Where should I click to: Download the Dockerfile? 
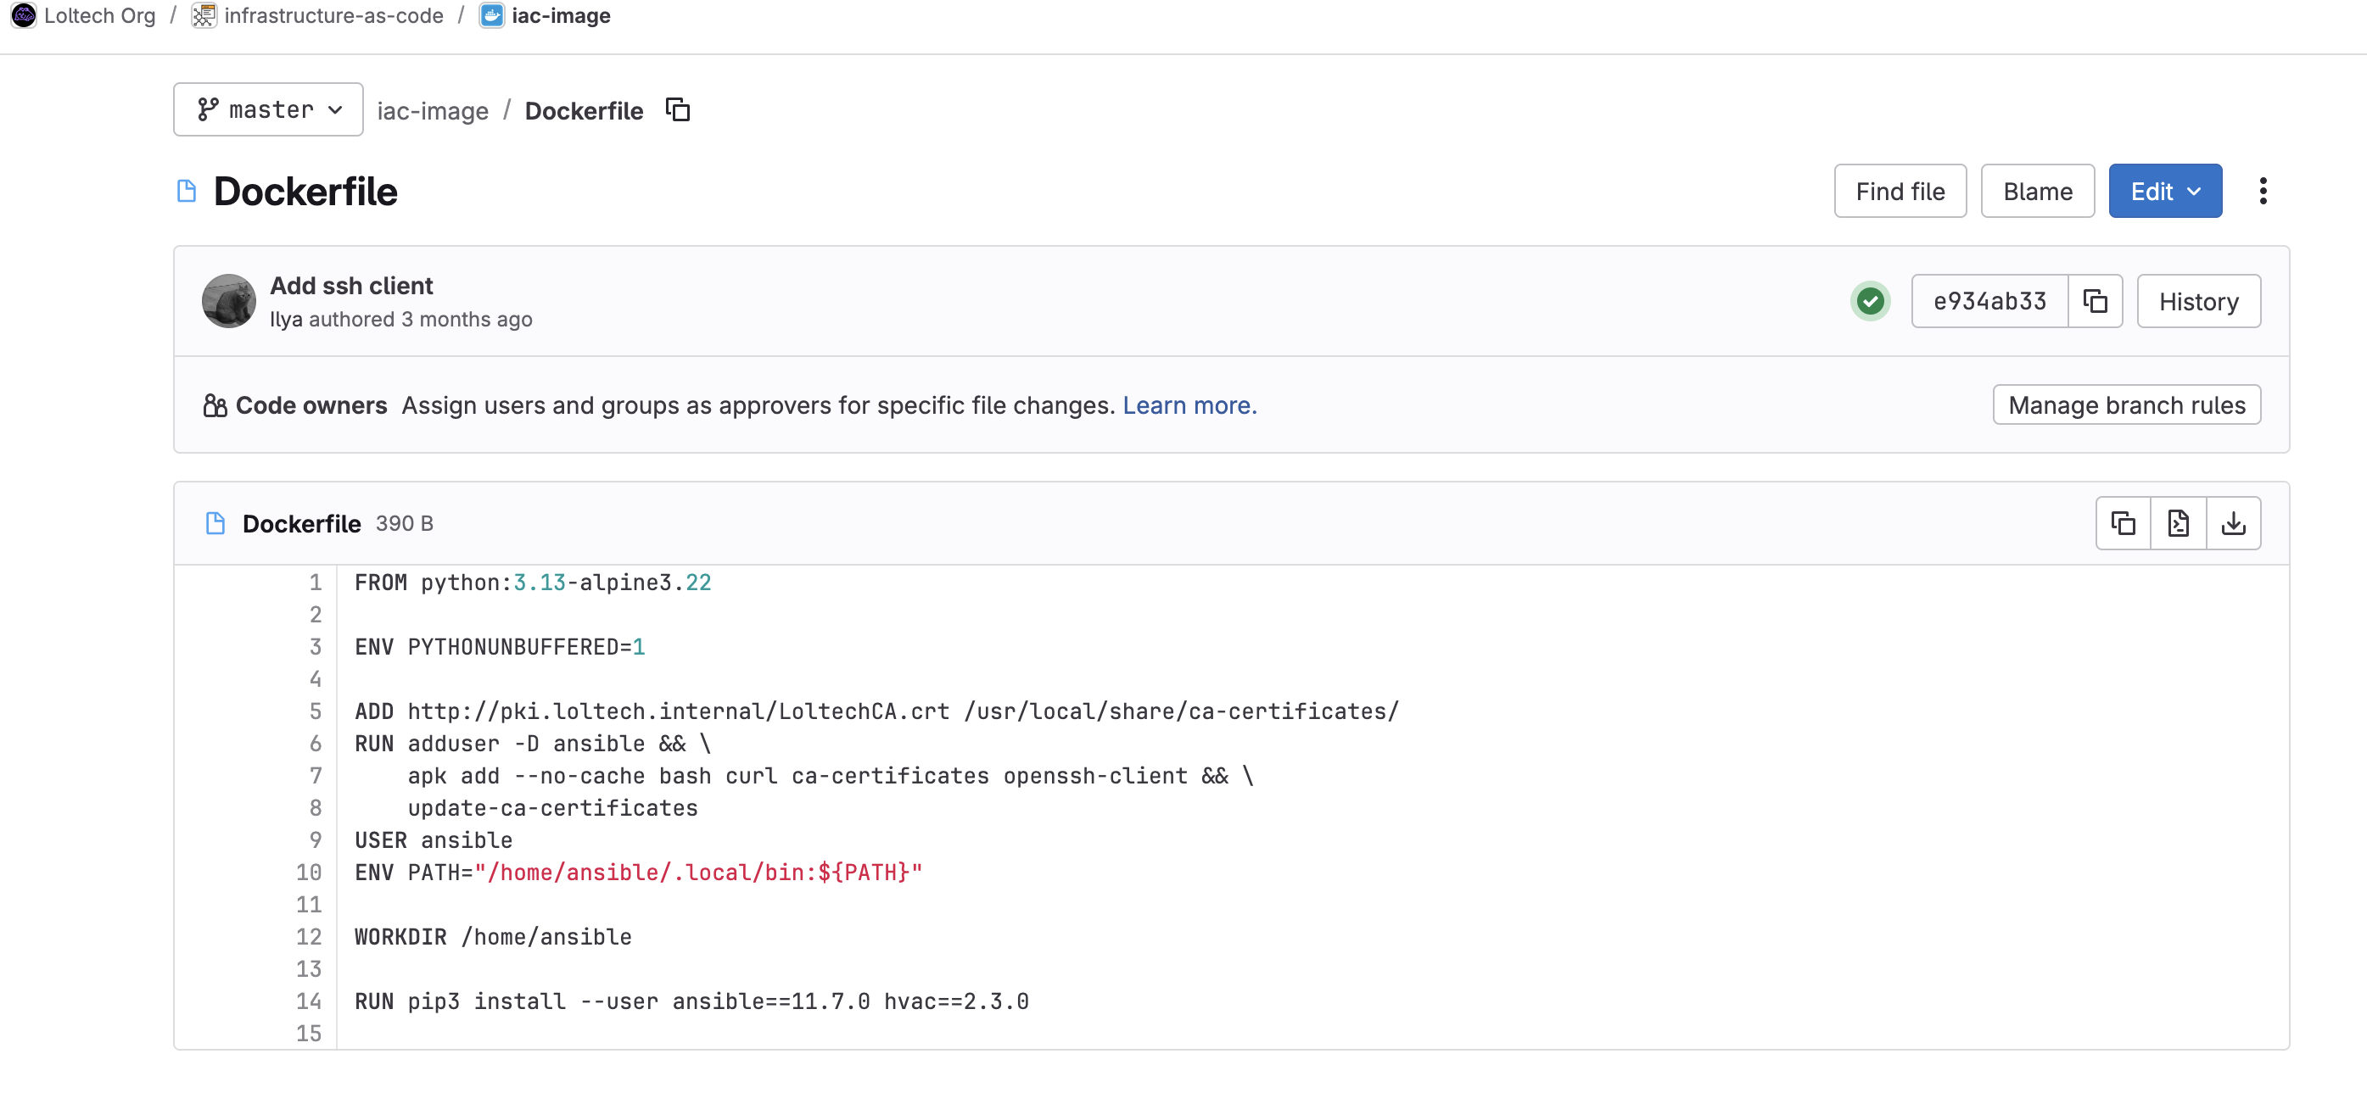coord(2233,523)
